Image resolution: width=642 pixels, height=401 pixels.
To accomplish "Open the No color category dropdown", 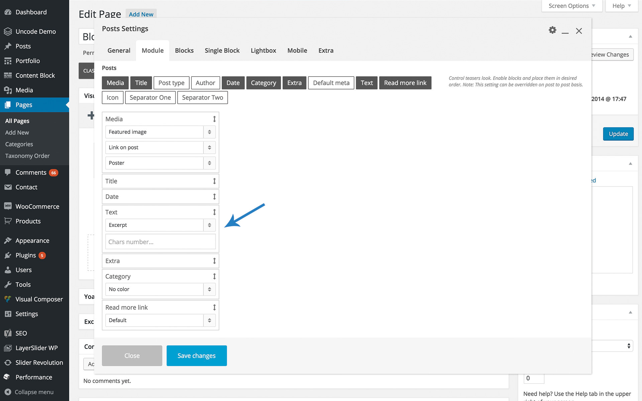I will 160,289.
